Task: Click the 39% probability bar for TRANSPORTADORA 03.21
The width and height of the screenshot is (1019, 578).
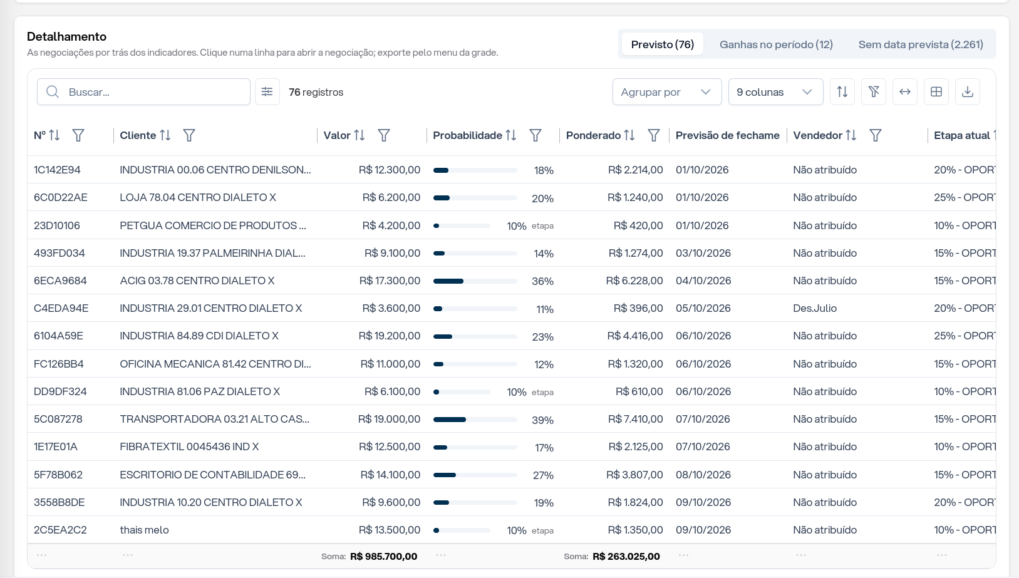Action: tap(475, 420)
